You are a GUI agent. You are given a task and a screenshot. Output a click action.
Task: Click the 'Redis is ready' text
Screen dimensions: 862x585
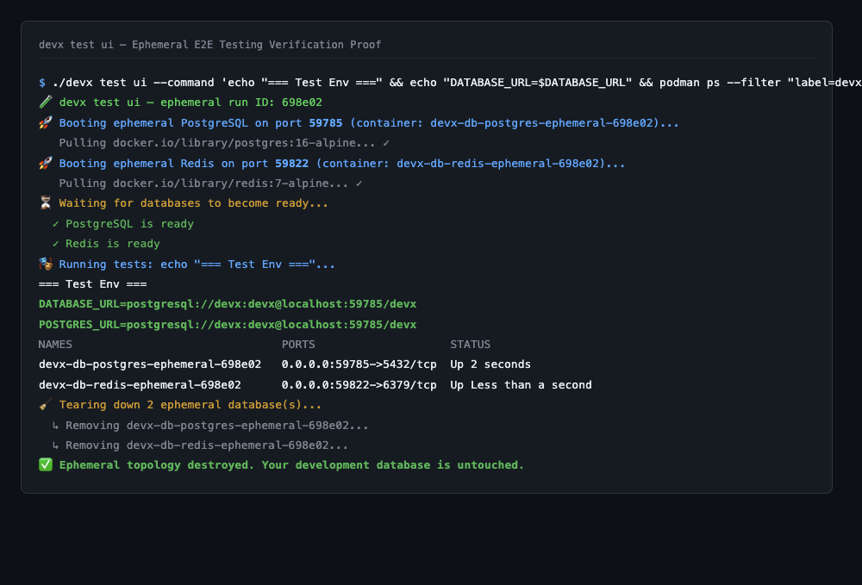(113, 243)
